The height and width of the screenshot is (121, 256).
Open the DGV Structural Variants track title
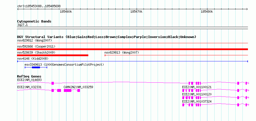click(x=107, y=37)
